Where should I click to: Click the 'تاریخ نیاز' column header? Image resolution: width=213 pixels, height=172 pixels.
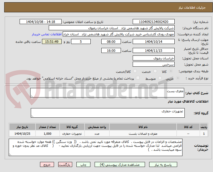point(22,127)
